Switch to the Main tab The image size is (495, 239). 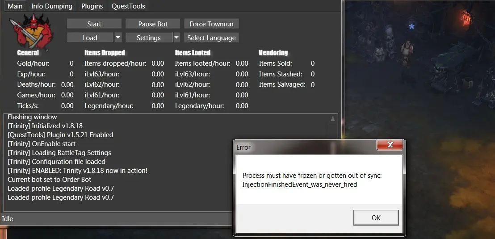pos(15,6)
